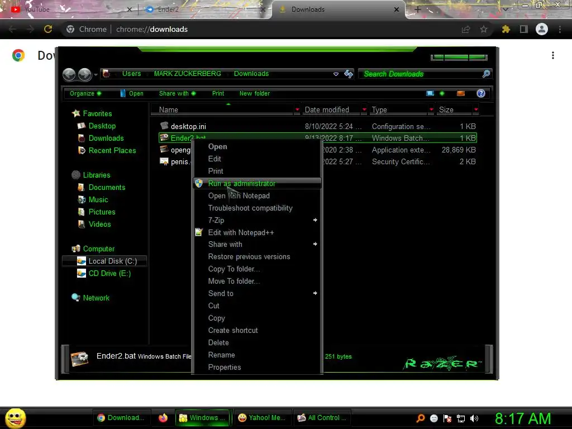Click 8:17 AM taskbar clock
The height and width of the screenshot is (429, 572).
click(522, 418)
